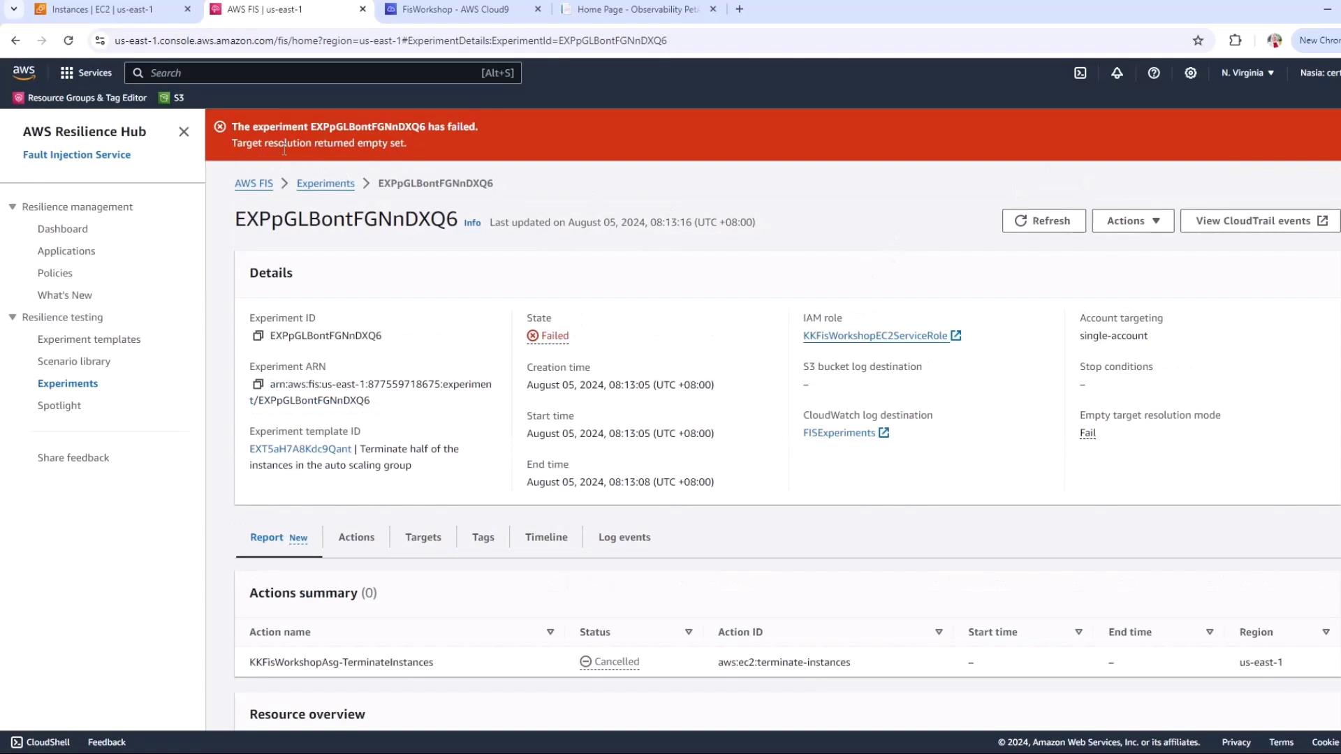1341x754 pixels.
Task: Open the help question mark icon
Action: click(x=1154, y=73)
